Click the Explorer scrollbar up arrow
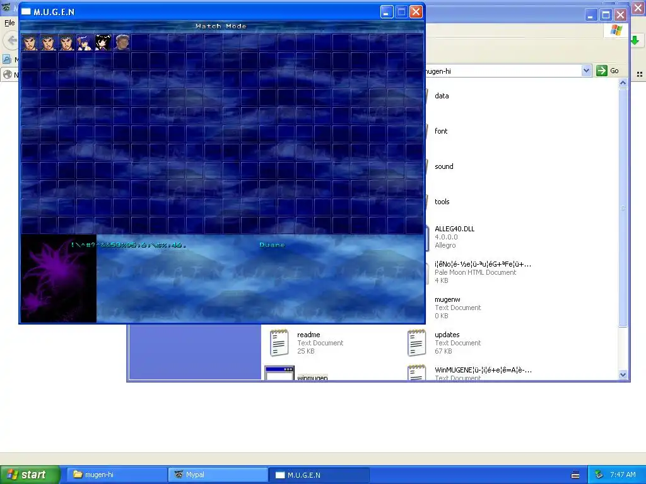Image resolution: width=646 pixels, height=484 pixels. click(623, 83)
